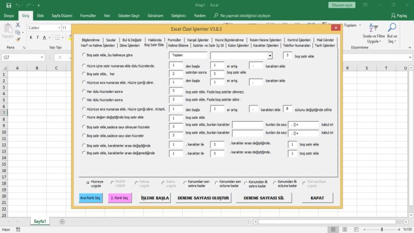Switch to the Formüller ribbon tab
414x233 pixels.
[x=88, y=15]
